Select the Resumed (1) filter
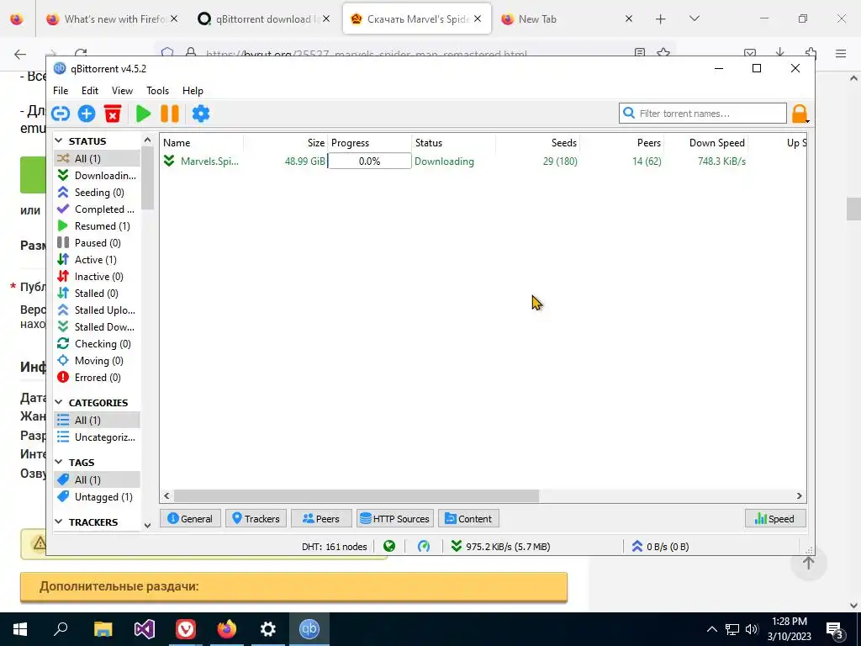861x646 pixels. point(98,225)
